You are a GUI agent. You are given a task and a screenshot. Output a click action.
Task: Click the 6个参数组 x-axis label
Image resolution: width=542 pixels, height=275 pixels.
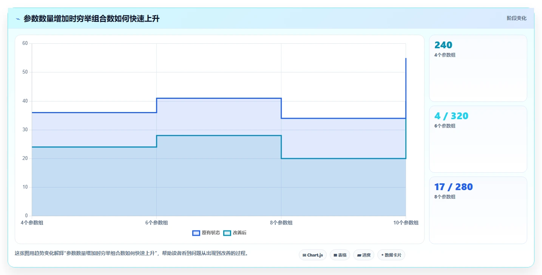coord(156,223)
